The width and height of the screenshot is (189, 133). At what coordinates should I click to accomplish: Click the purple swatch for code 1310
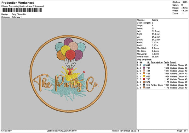(x=144, y=68)
